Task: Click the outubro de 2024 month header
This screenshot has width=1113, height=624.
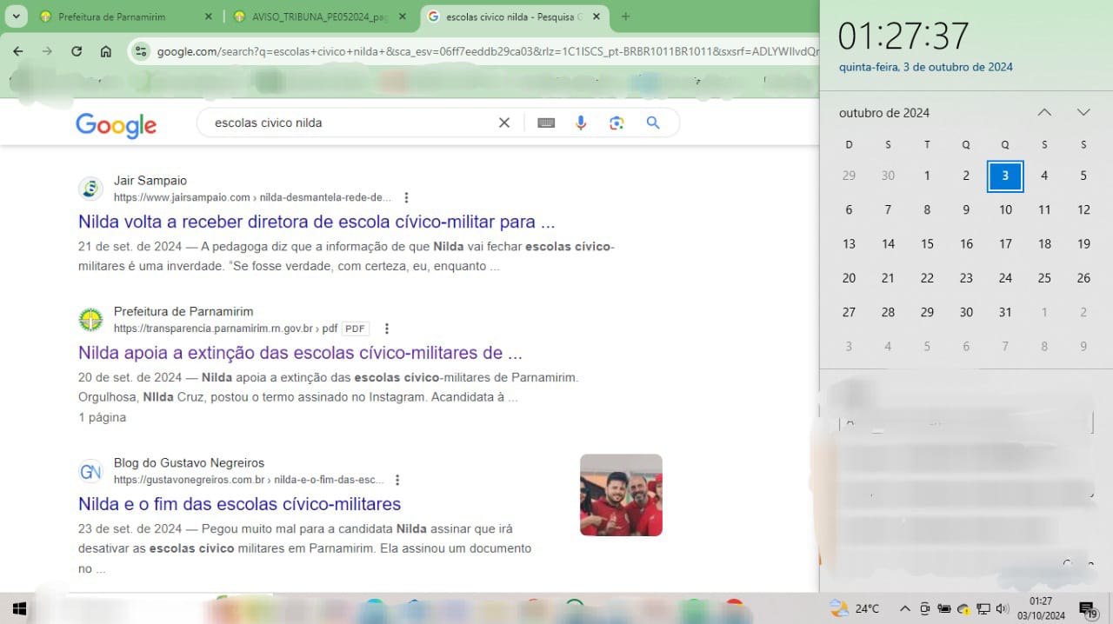Action: [x=884, y=113]
